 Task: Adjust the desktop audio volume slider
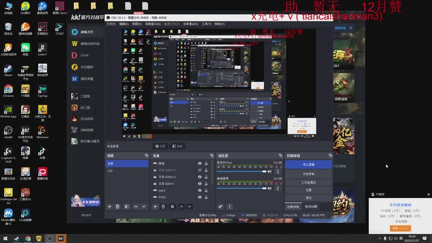point(241,188)
